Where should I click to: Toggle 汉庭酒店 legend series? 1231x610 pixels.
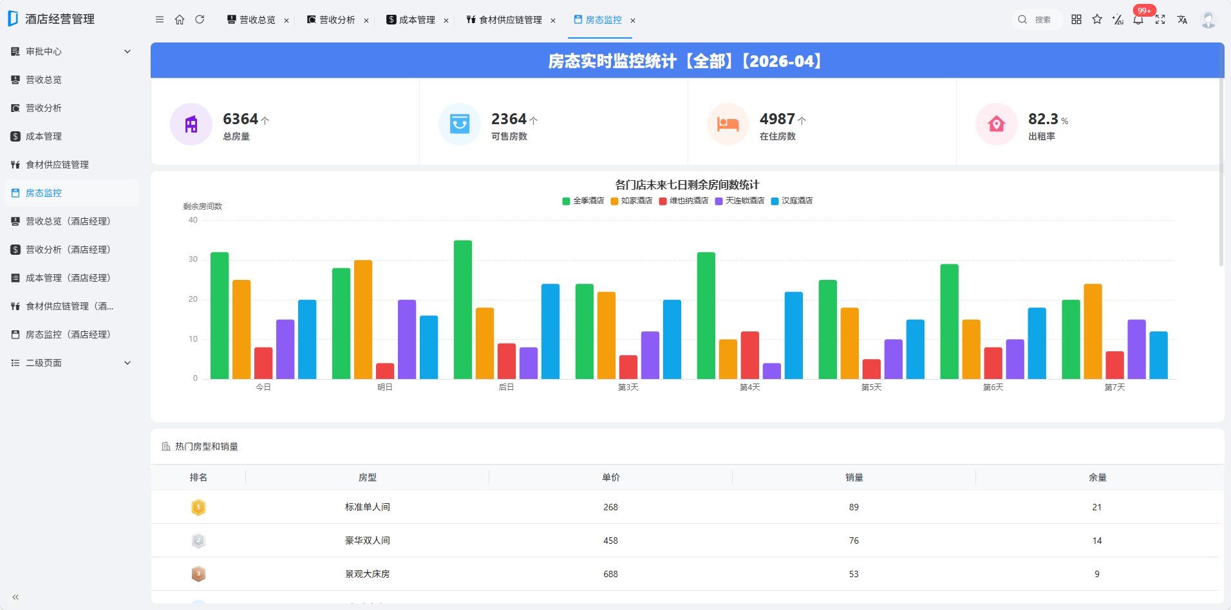click(792, 201)
